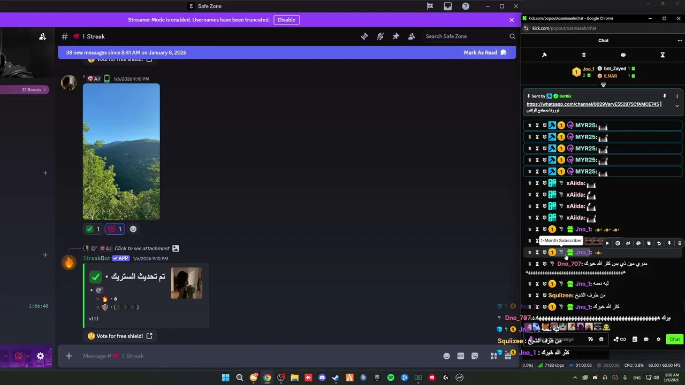Click the reply arrow in message hover toolbar
This screenshot has height=385, width=685.
tap(659, 243)
